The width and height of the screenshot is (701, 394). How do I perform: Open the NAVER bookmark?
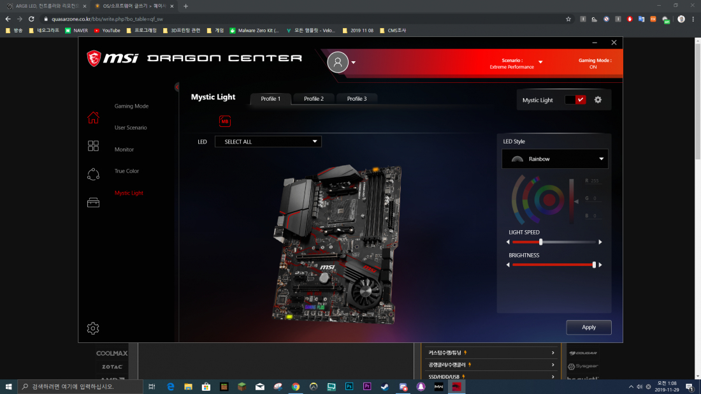[76, 31]
